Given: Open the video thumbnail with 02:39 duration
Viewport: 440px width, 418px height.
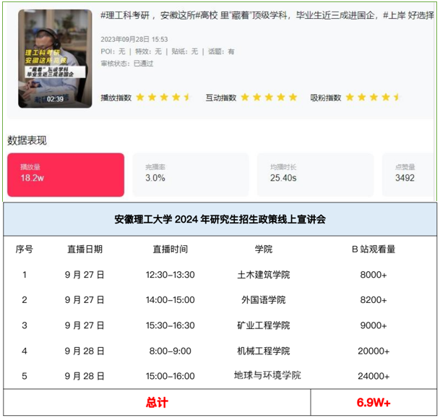Looking at the screenshot, I should tap(55, 59).
